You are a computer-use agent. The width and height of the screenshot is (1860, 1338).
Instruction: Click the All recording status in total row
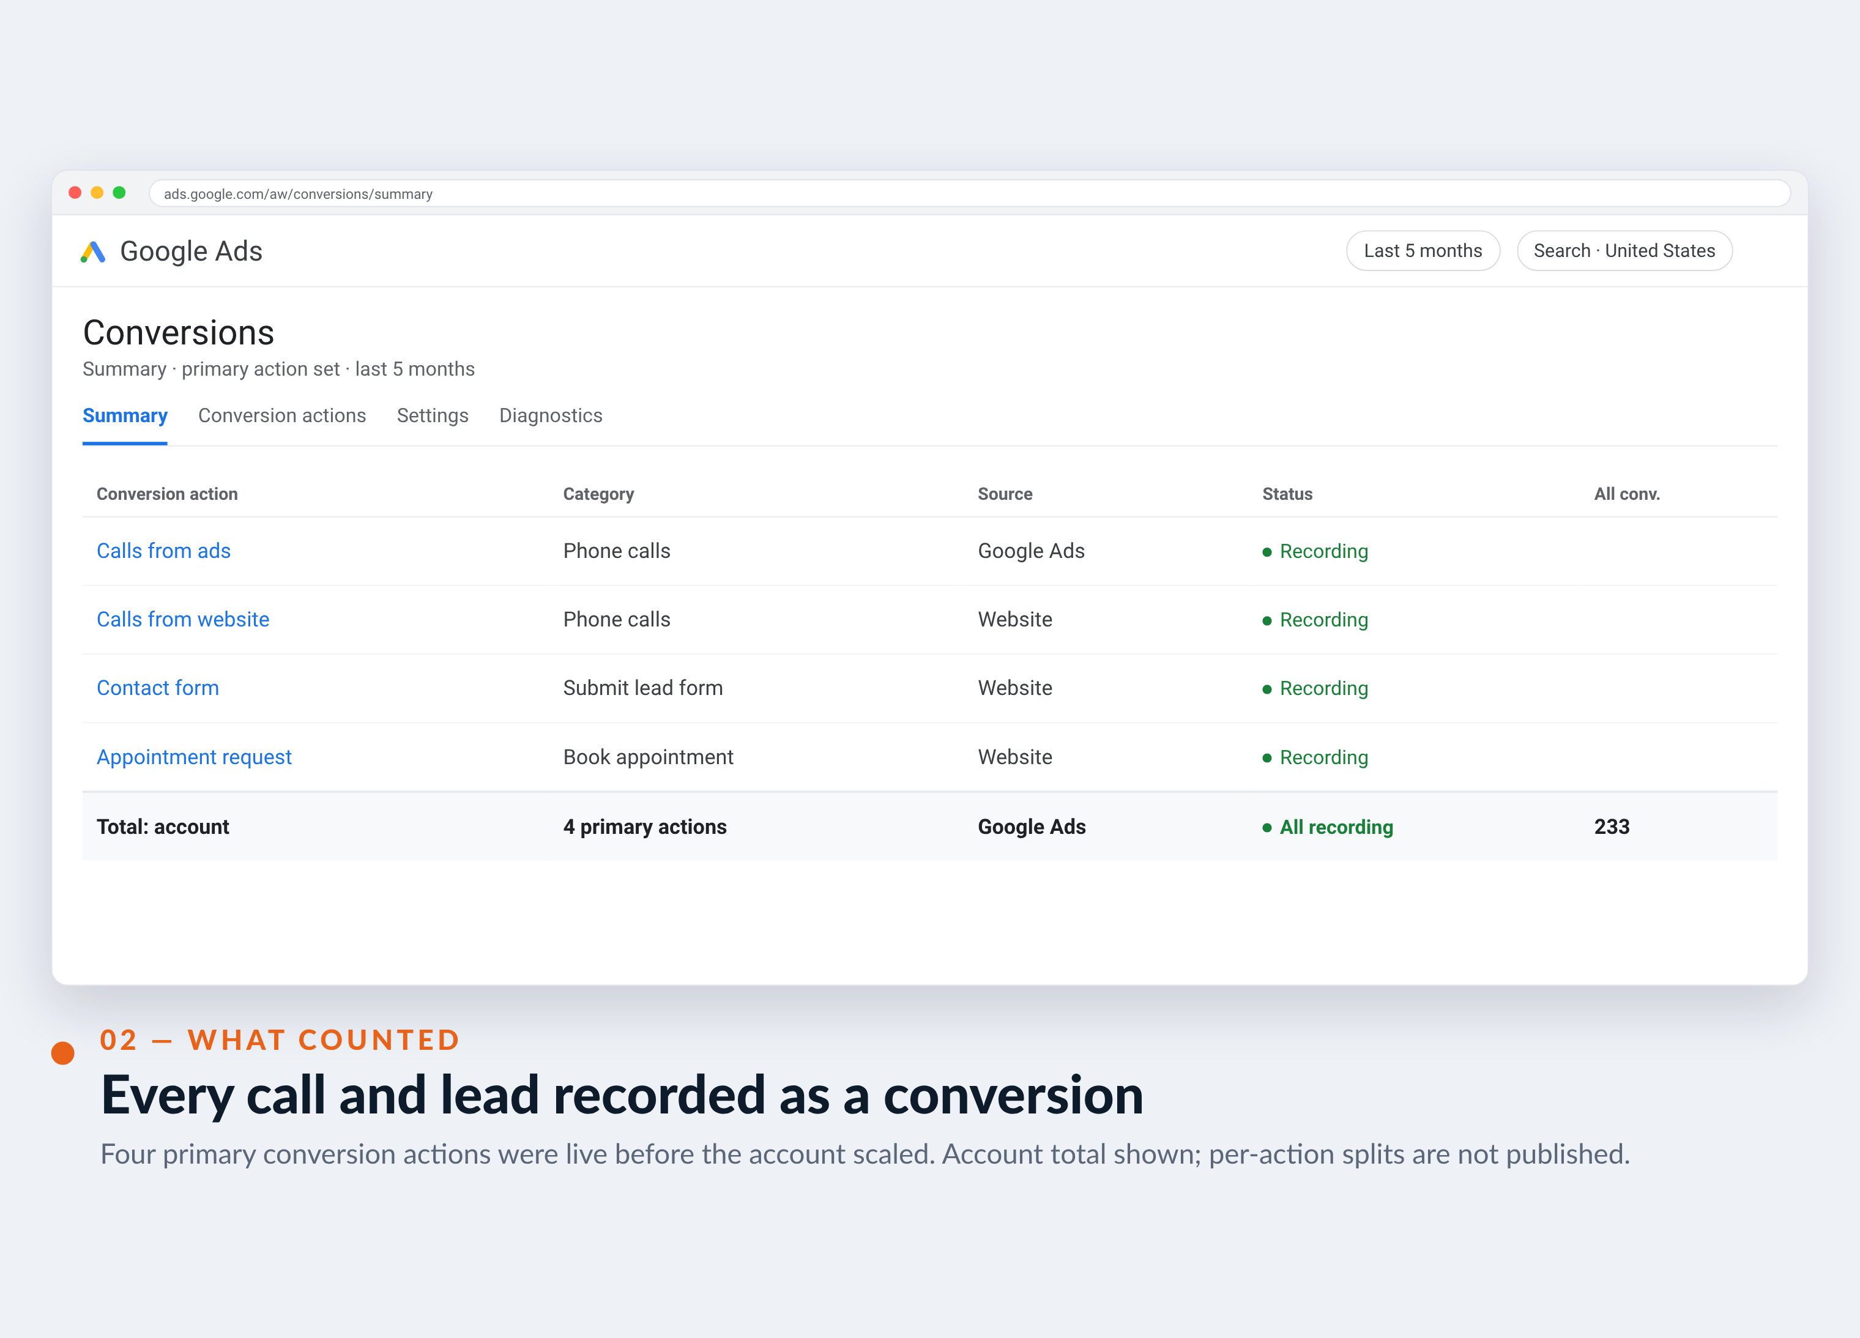(x=1328, y=827)
